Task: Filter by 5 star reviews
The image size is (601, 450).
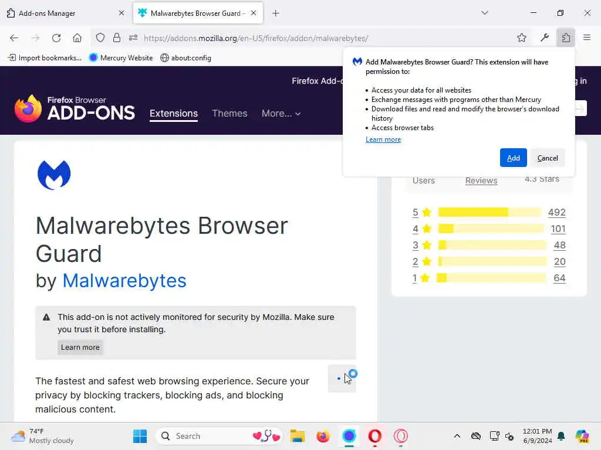Action: [x=415, y=212]
